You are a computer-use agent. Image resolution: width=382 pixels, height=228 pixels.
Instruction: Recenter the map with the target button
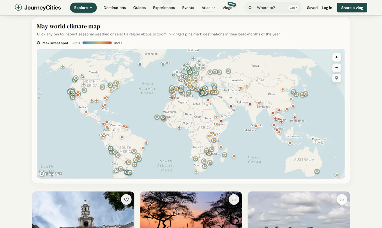336,78
